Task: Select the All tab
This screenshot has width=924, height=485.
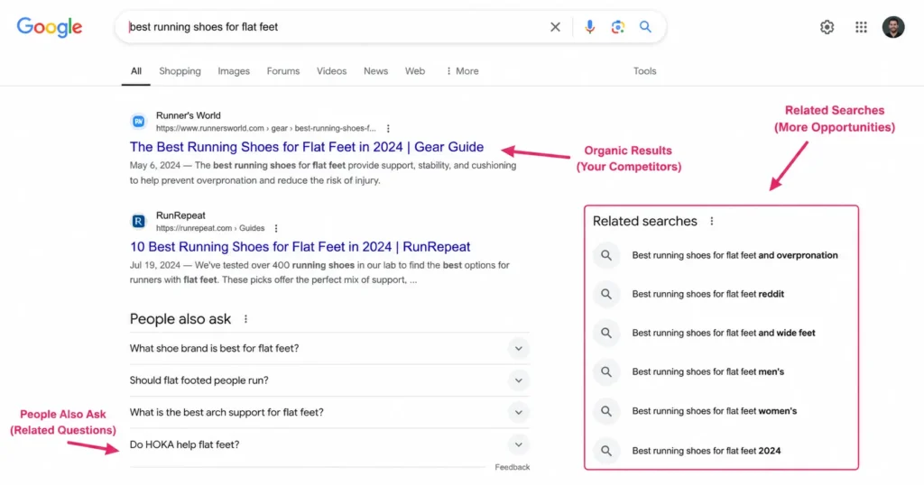Action: [136, 71]
